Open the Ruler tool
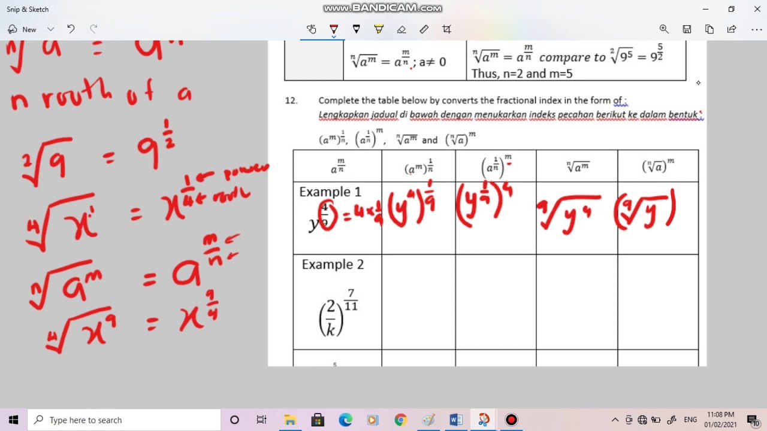767x431 pixels. 424,29
